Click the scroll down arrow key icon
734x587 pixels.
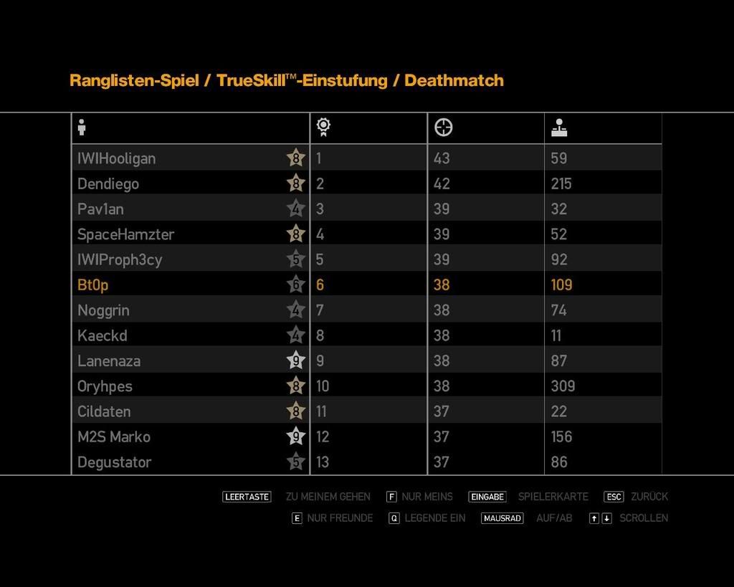tap(606, 518)
